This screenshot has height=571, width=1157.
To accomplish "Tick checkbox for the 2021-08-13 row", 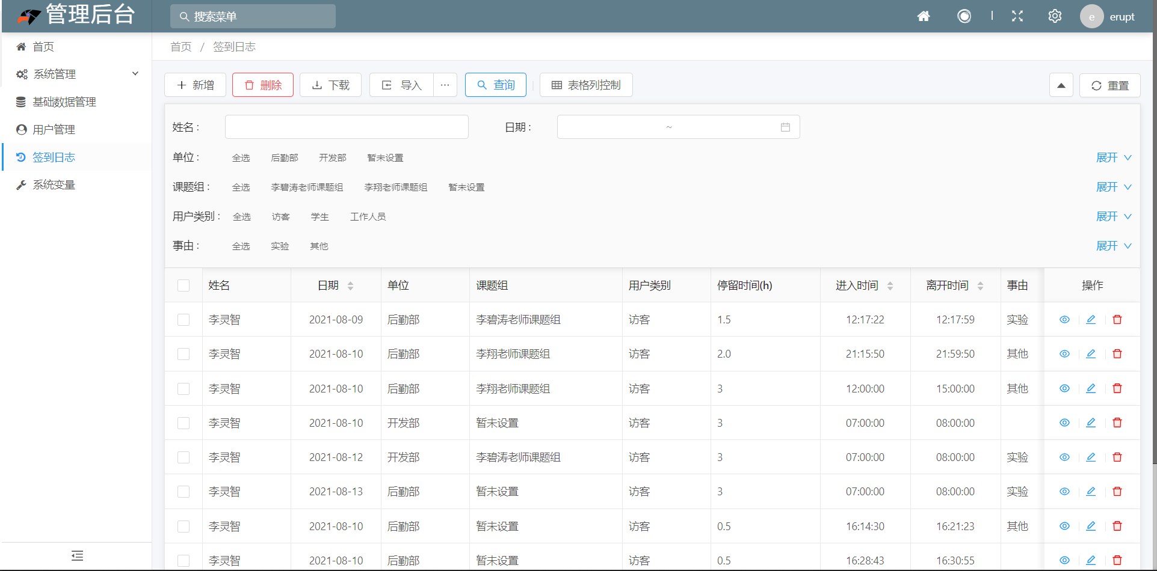I will [x=184, y=492].
